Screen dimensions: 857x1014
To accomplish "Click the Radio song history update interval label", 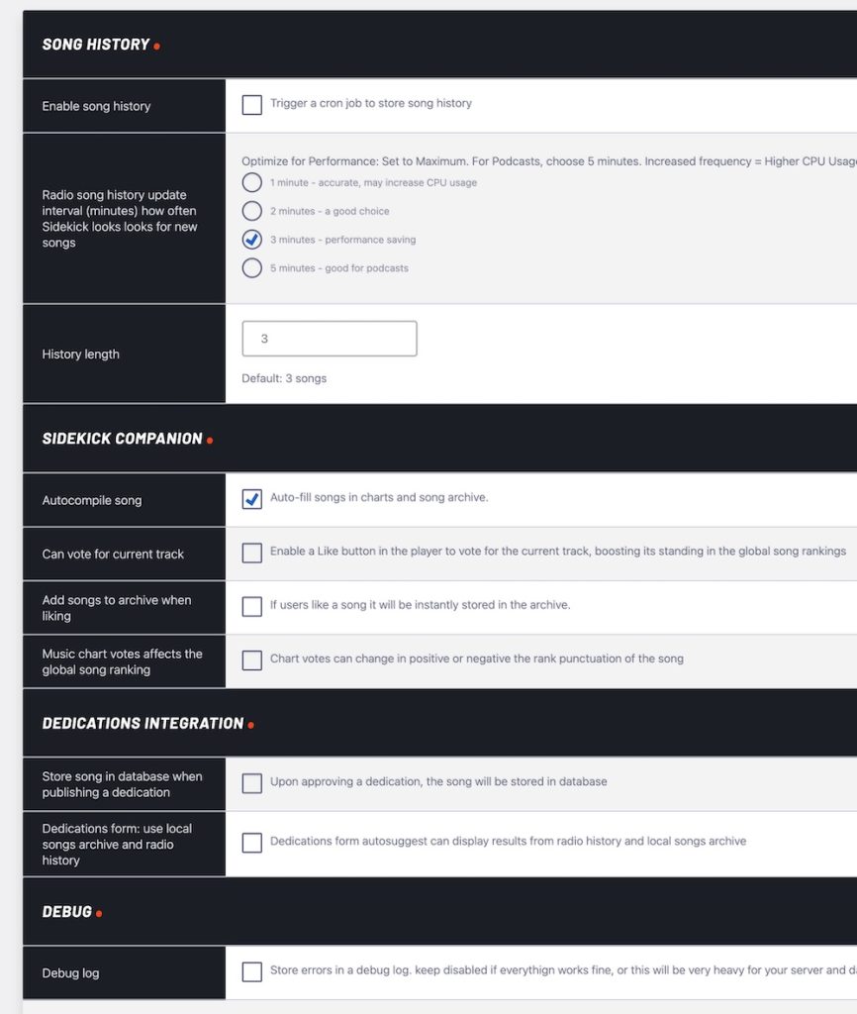I will coord(118,218).
